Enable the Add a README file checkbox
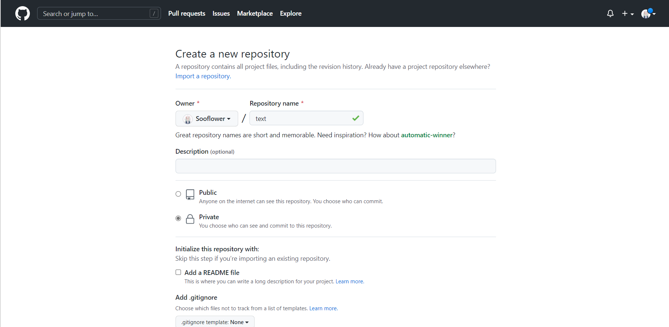669x327 pixels. pyautogui.click(x=178, y=272)
